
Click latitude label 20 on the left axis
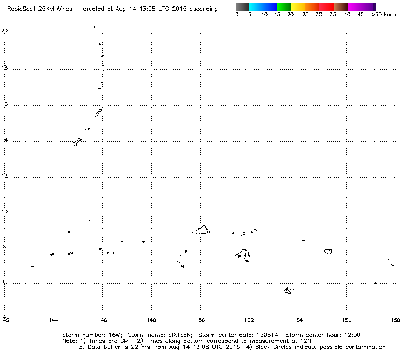pyautogui.click(x=4, y=31)
